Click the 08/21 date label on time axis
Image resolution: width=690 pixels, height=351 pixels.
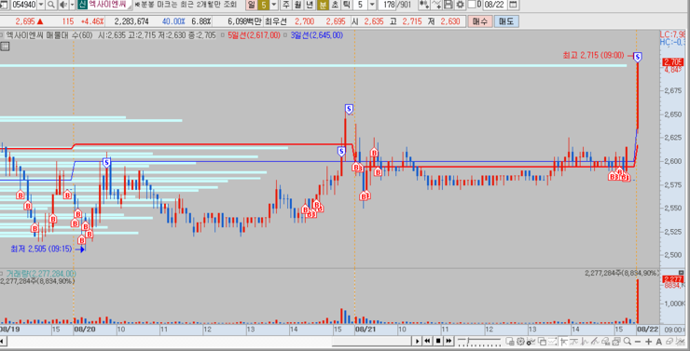point(366,329)
